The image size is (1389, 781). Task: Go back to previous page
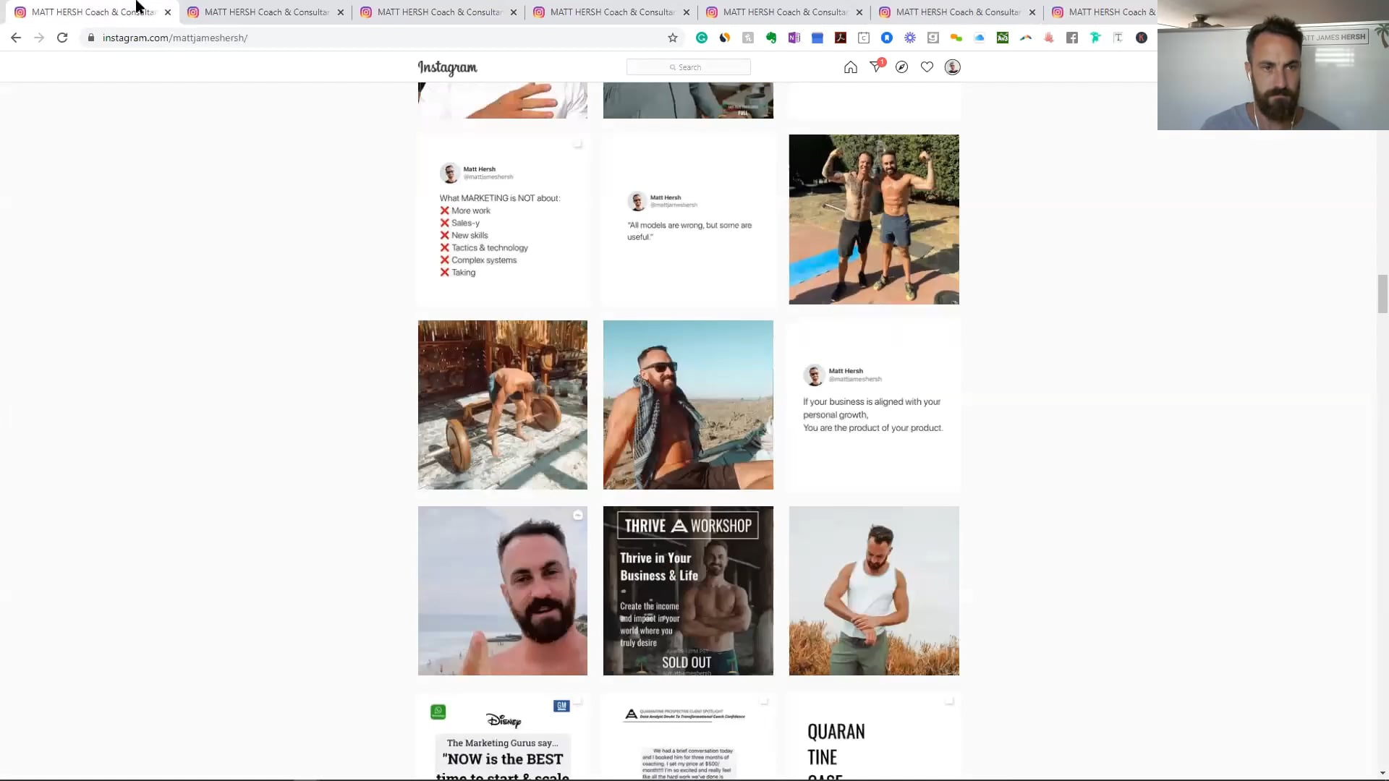tap(16, 38)
